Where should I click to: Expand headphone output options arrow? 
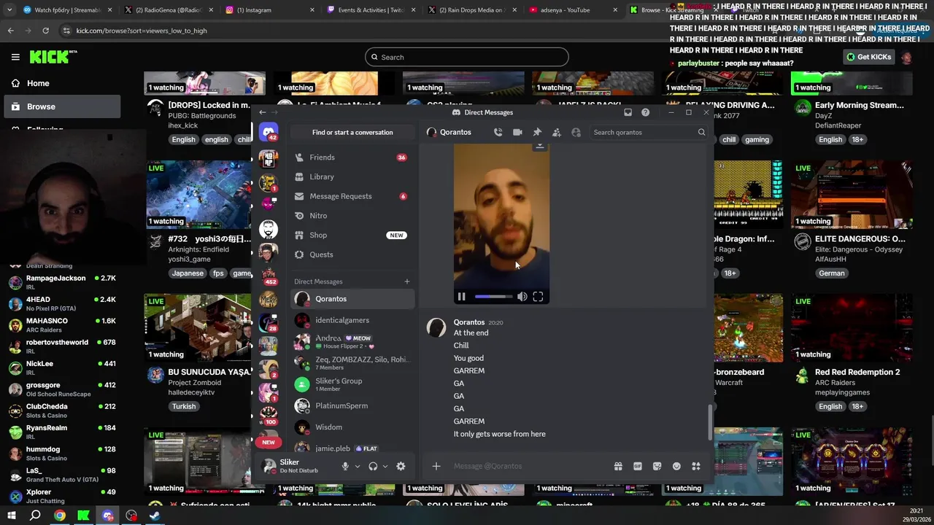[x=385, y=466]
